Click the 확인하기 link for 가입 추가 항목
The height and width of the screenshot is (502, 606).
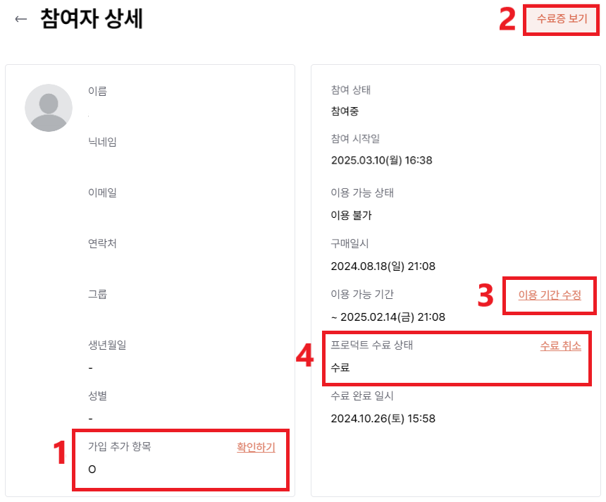256,447
